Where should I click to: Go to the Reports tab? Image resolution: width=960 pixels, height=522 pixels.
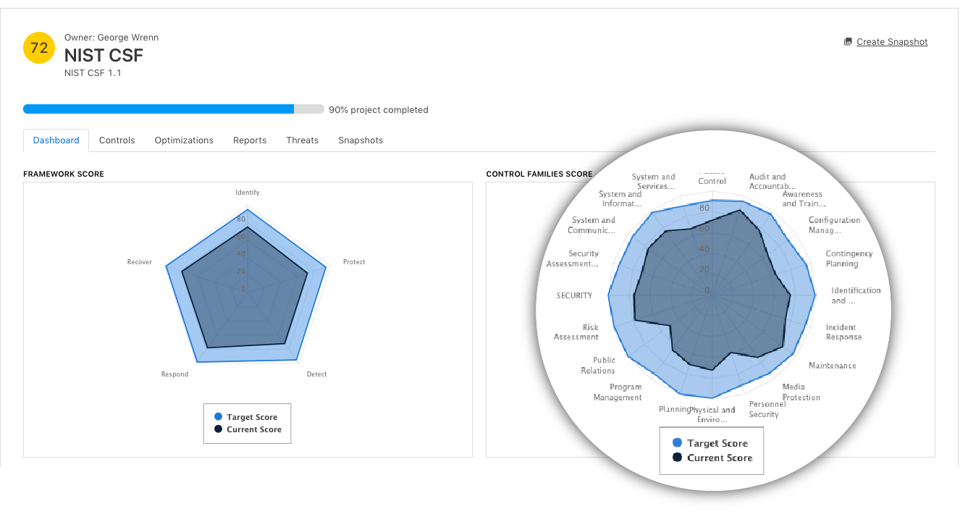pos(250,140)
